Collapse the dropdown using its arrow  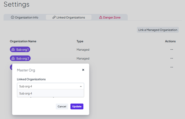[x=81, y=86]
